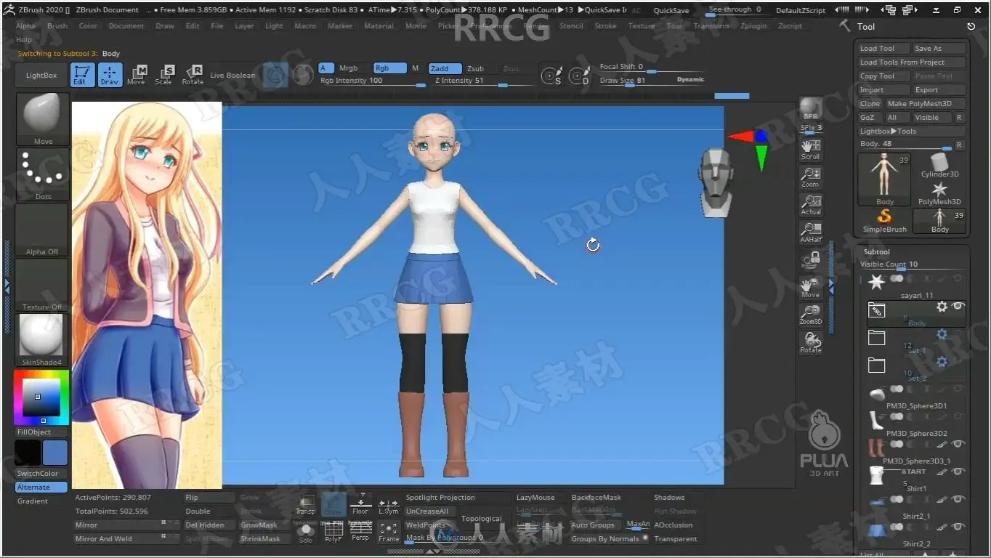
Task: Open Set_1 folder gear settings
Action: [x=942, y=334]
